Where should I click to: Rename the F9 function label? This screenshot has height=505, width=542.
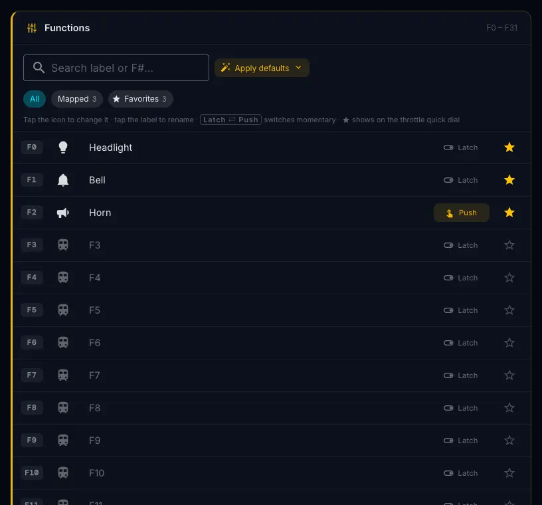point(95,440)
